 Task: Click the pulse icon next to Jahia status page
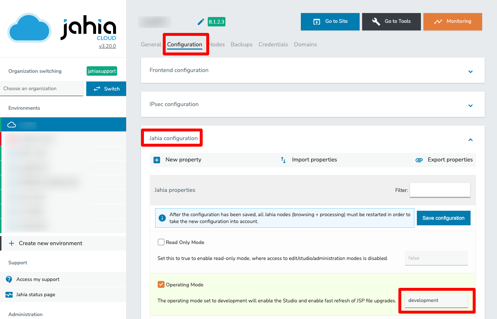coord(9,295)
